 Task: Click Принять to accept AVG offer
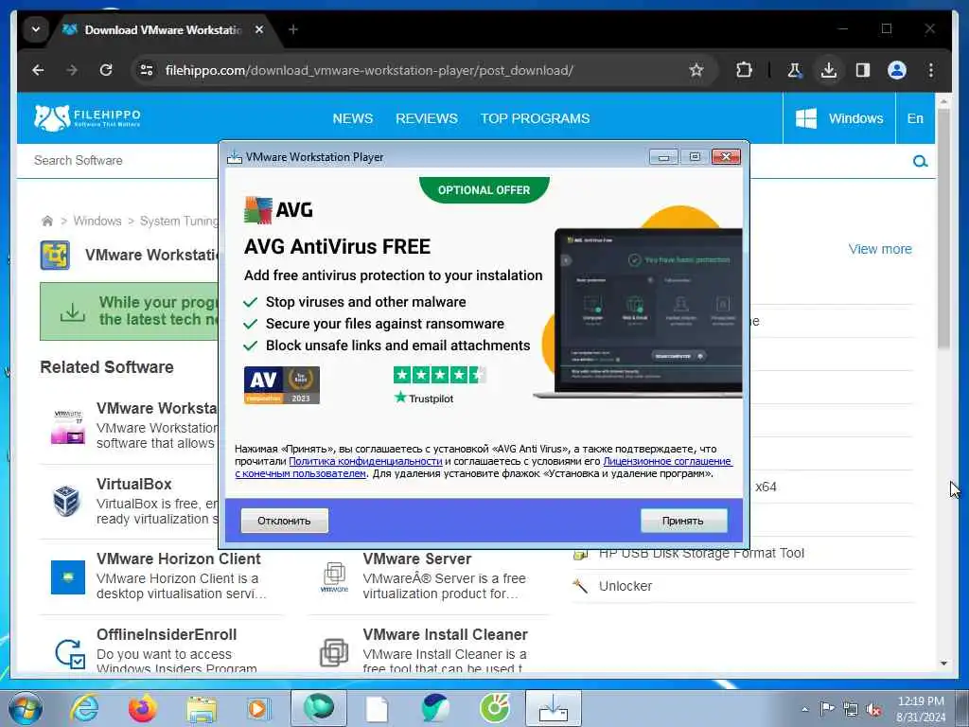pyautogui.click(x=683, y=521)
